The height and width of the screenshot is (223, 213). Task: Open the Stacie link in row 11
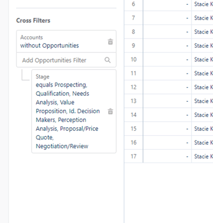pos(203,73)
